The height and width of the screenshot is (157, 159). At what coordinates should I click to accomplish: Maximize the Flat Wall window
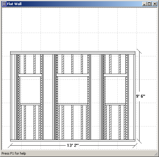[x=149, y=4]
